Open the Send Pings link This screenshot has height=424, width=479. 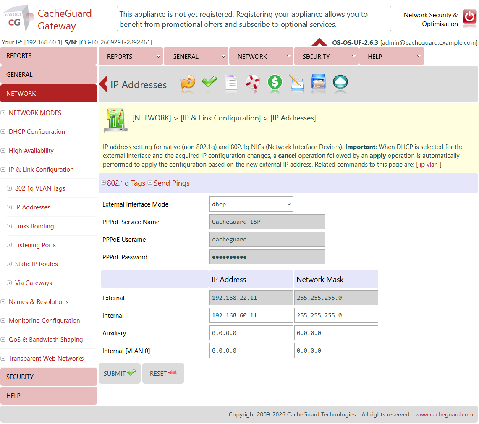(171, 183)
